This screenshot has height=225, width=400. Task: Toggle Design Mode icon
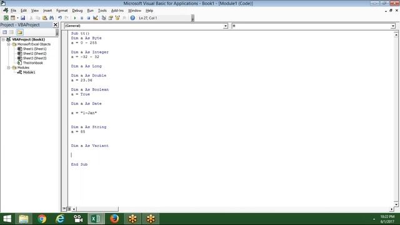(x=96, y=18)
